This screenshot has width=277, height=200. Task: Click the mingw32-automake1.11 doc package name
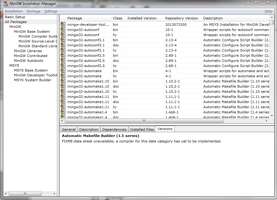[88, 102]
